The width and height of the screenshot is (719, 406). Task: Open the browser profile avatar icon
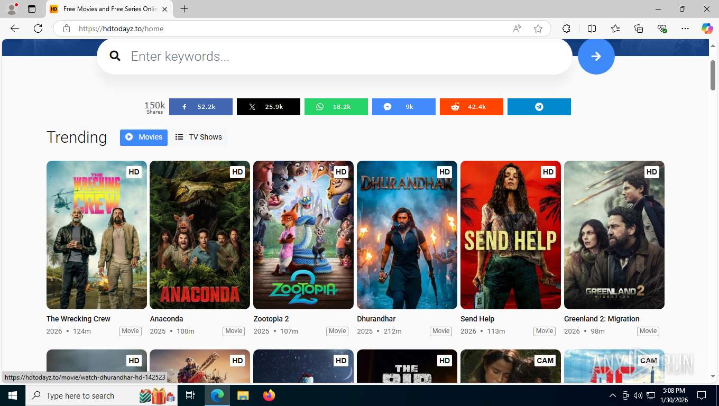12,9
